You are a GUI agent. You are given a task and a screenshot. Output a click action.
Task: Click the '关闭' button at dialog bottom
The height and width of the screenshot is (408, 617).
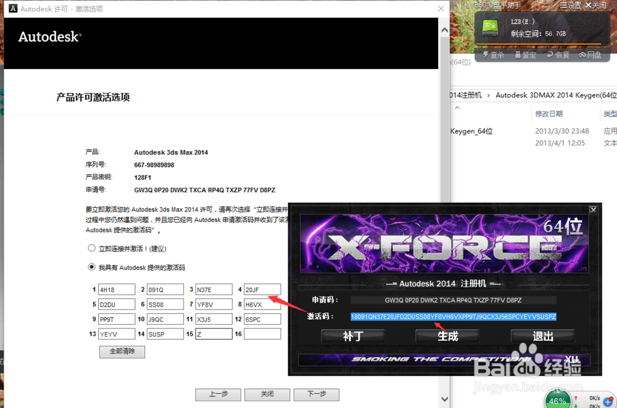267,394
